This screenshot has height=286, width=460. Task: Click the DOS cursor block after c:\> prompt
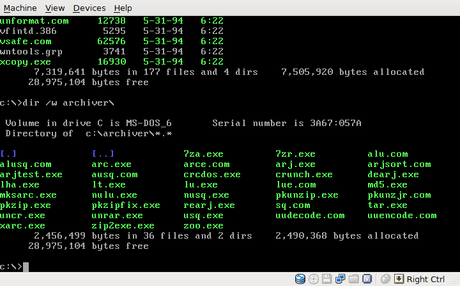point(26,267)
